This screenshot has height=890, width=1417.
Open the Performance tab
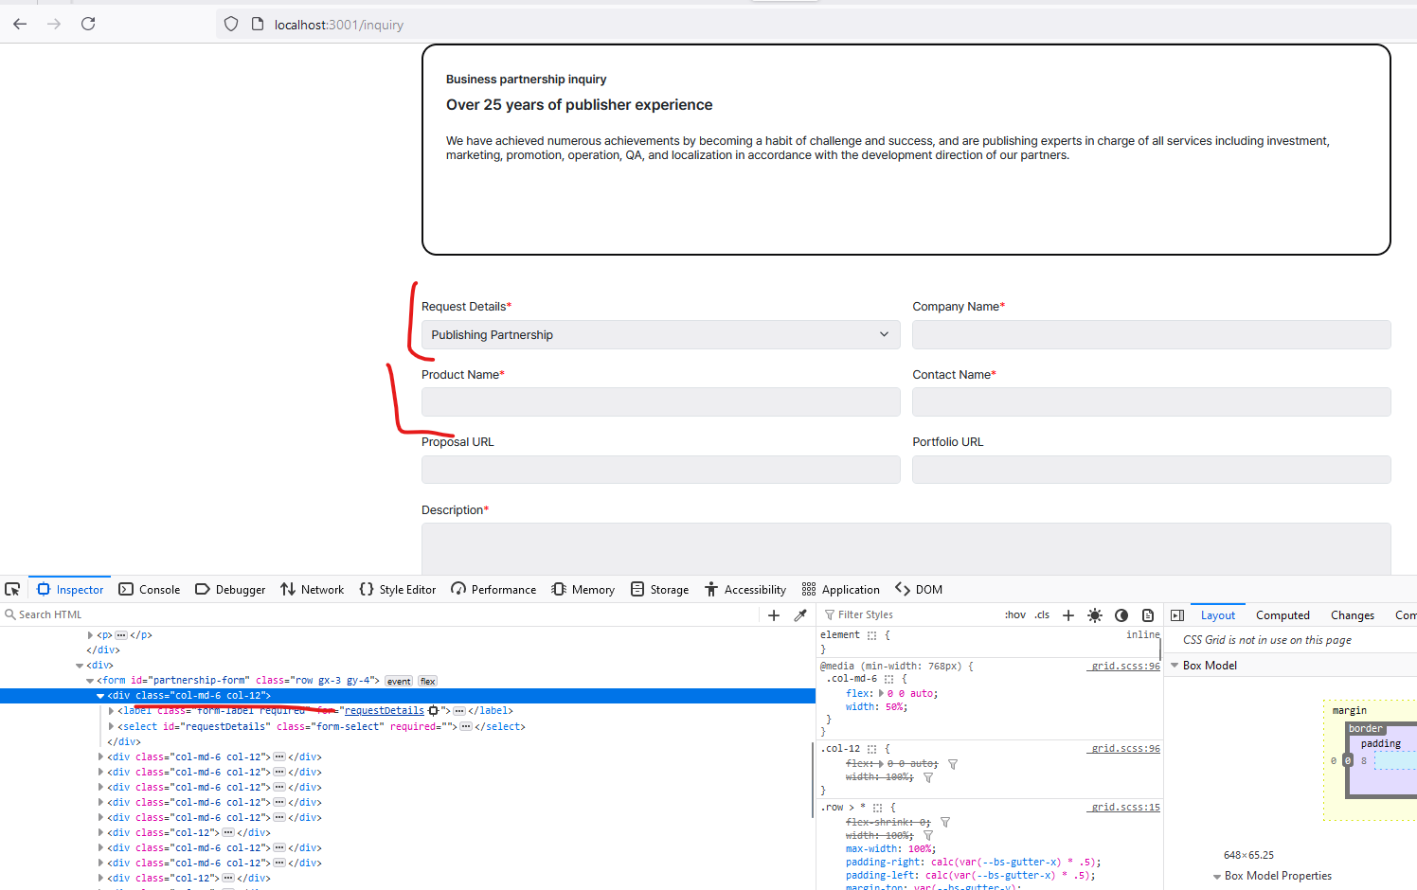(x=493, y=589)
